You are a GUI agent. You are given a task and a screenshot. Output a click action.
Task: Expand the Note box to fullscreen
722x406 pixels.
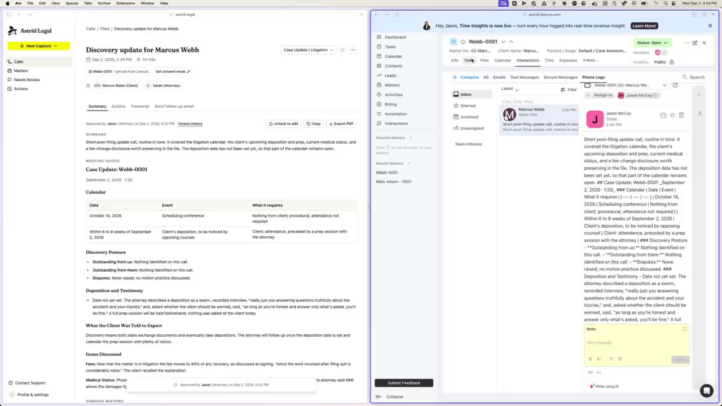click(685, 329)
